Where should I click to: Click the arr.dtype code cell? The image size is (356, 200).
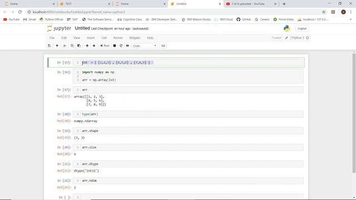(188, 164)
